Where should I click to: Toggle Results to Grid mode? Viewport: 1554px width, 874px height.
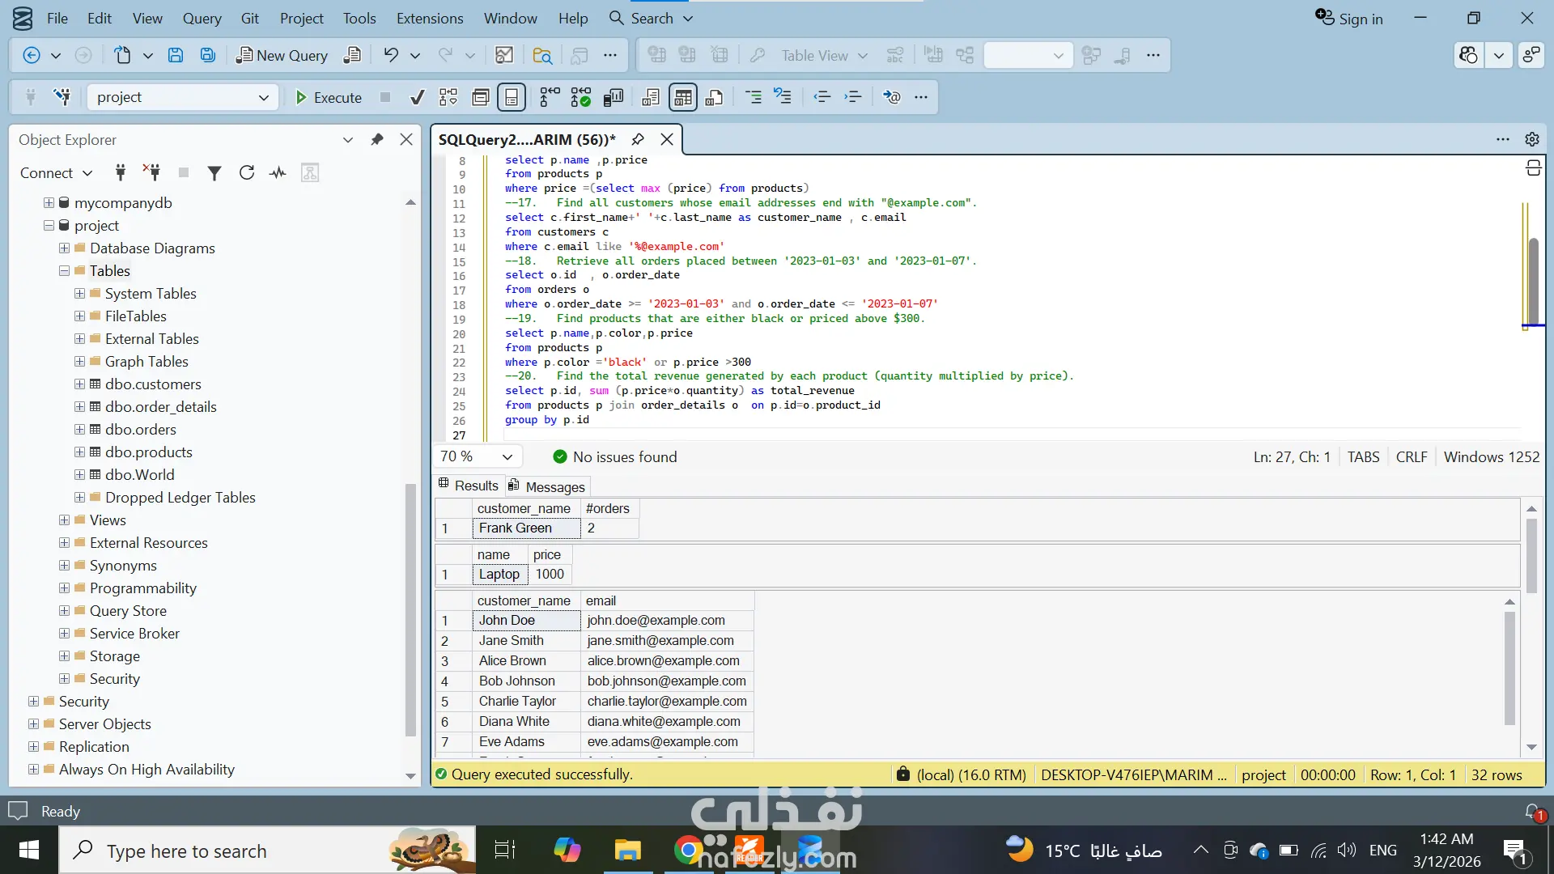pyautogui.click(x=682, y=98)
